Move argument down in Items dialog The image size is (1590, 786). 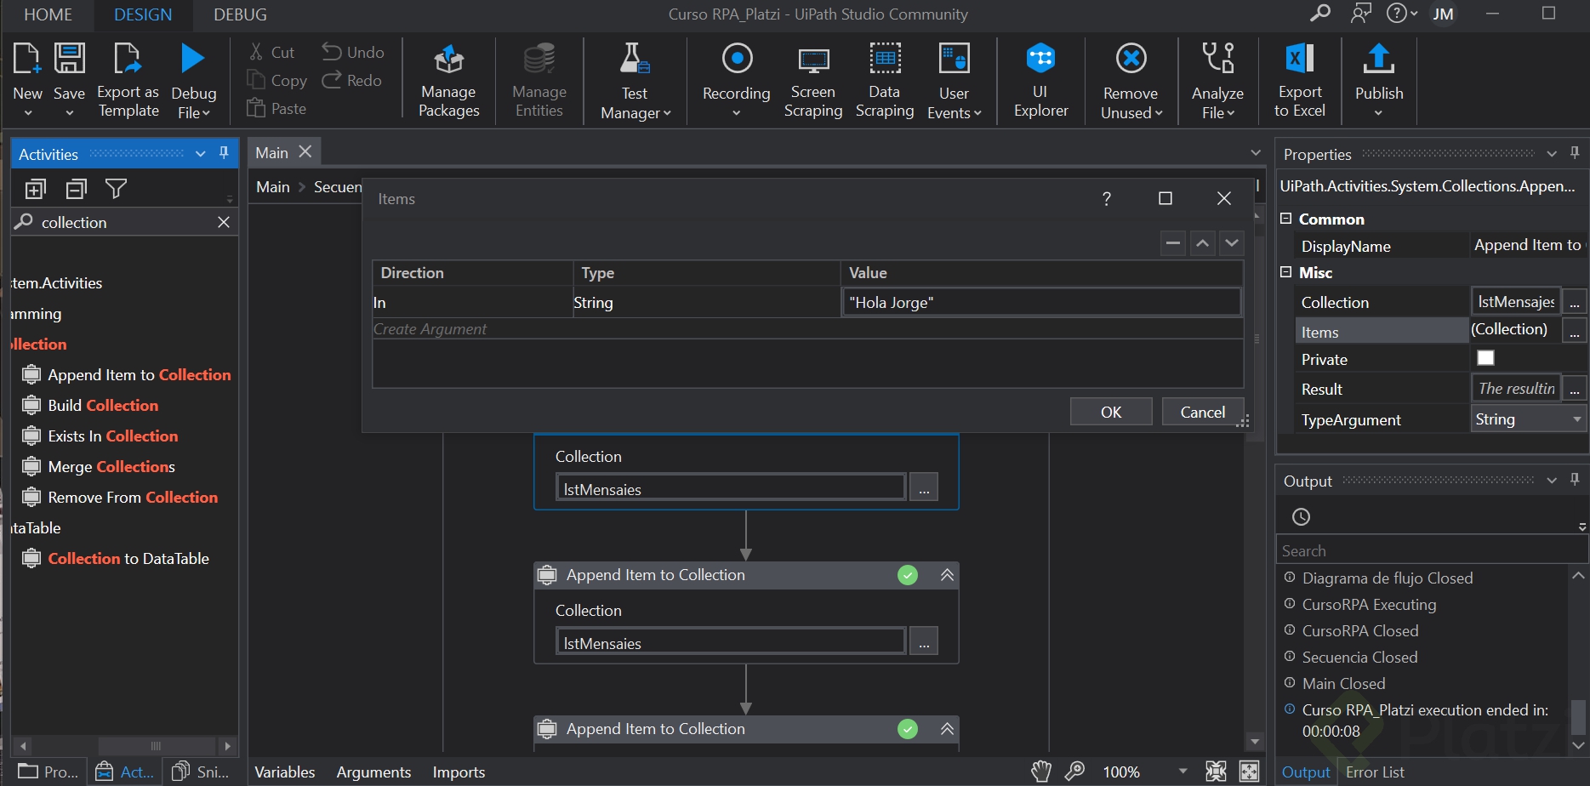pos(1232,243)
